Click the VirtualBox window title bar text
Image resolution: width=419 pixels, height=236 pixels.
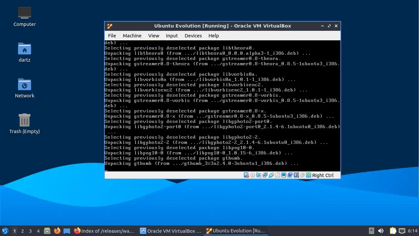point(223,26)
